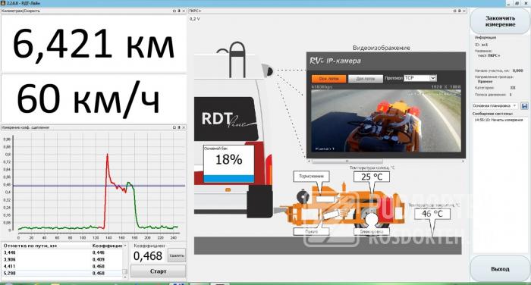Click the Блокировка indicator on the wheel
The image size is (531, 285).
click(372, 232)
